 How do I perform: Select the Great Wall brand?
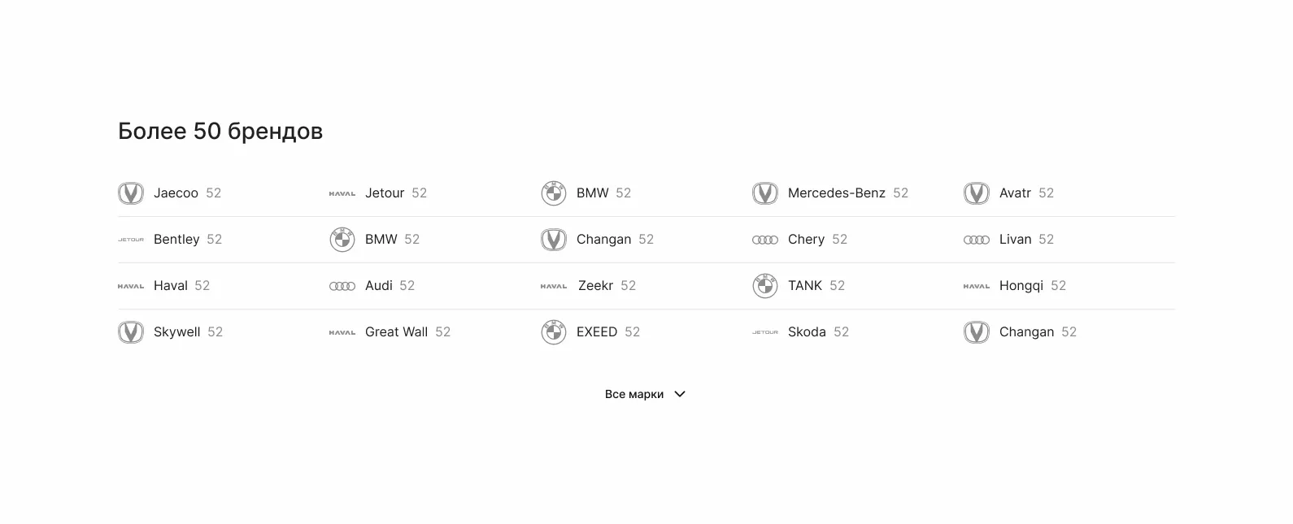pyautogui.click(x=396, y=332)
